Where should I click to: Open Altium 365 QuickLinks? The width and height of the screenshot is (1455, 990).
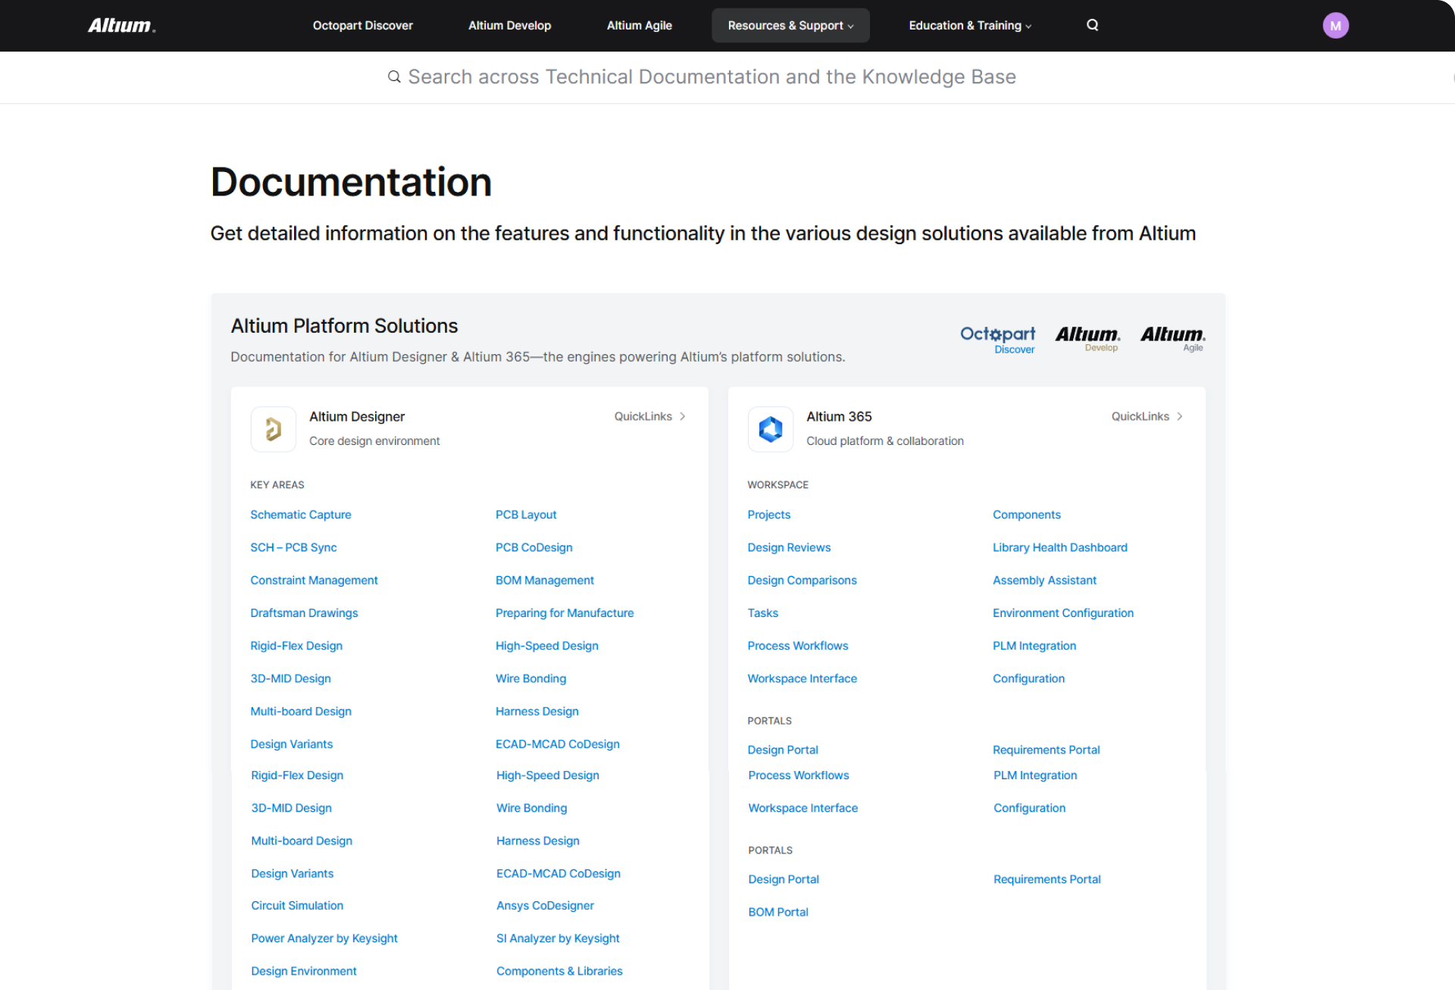point(1147,416)
